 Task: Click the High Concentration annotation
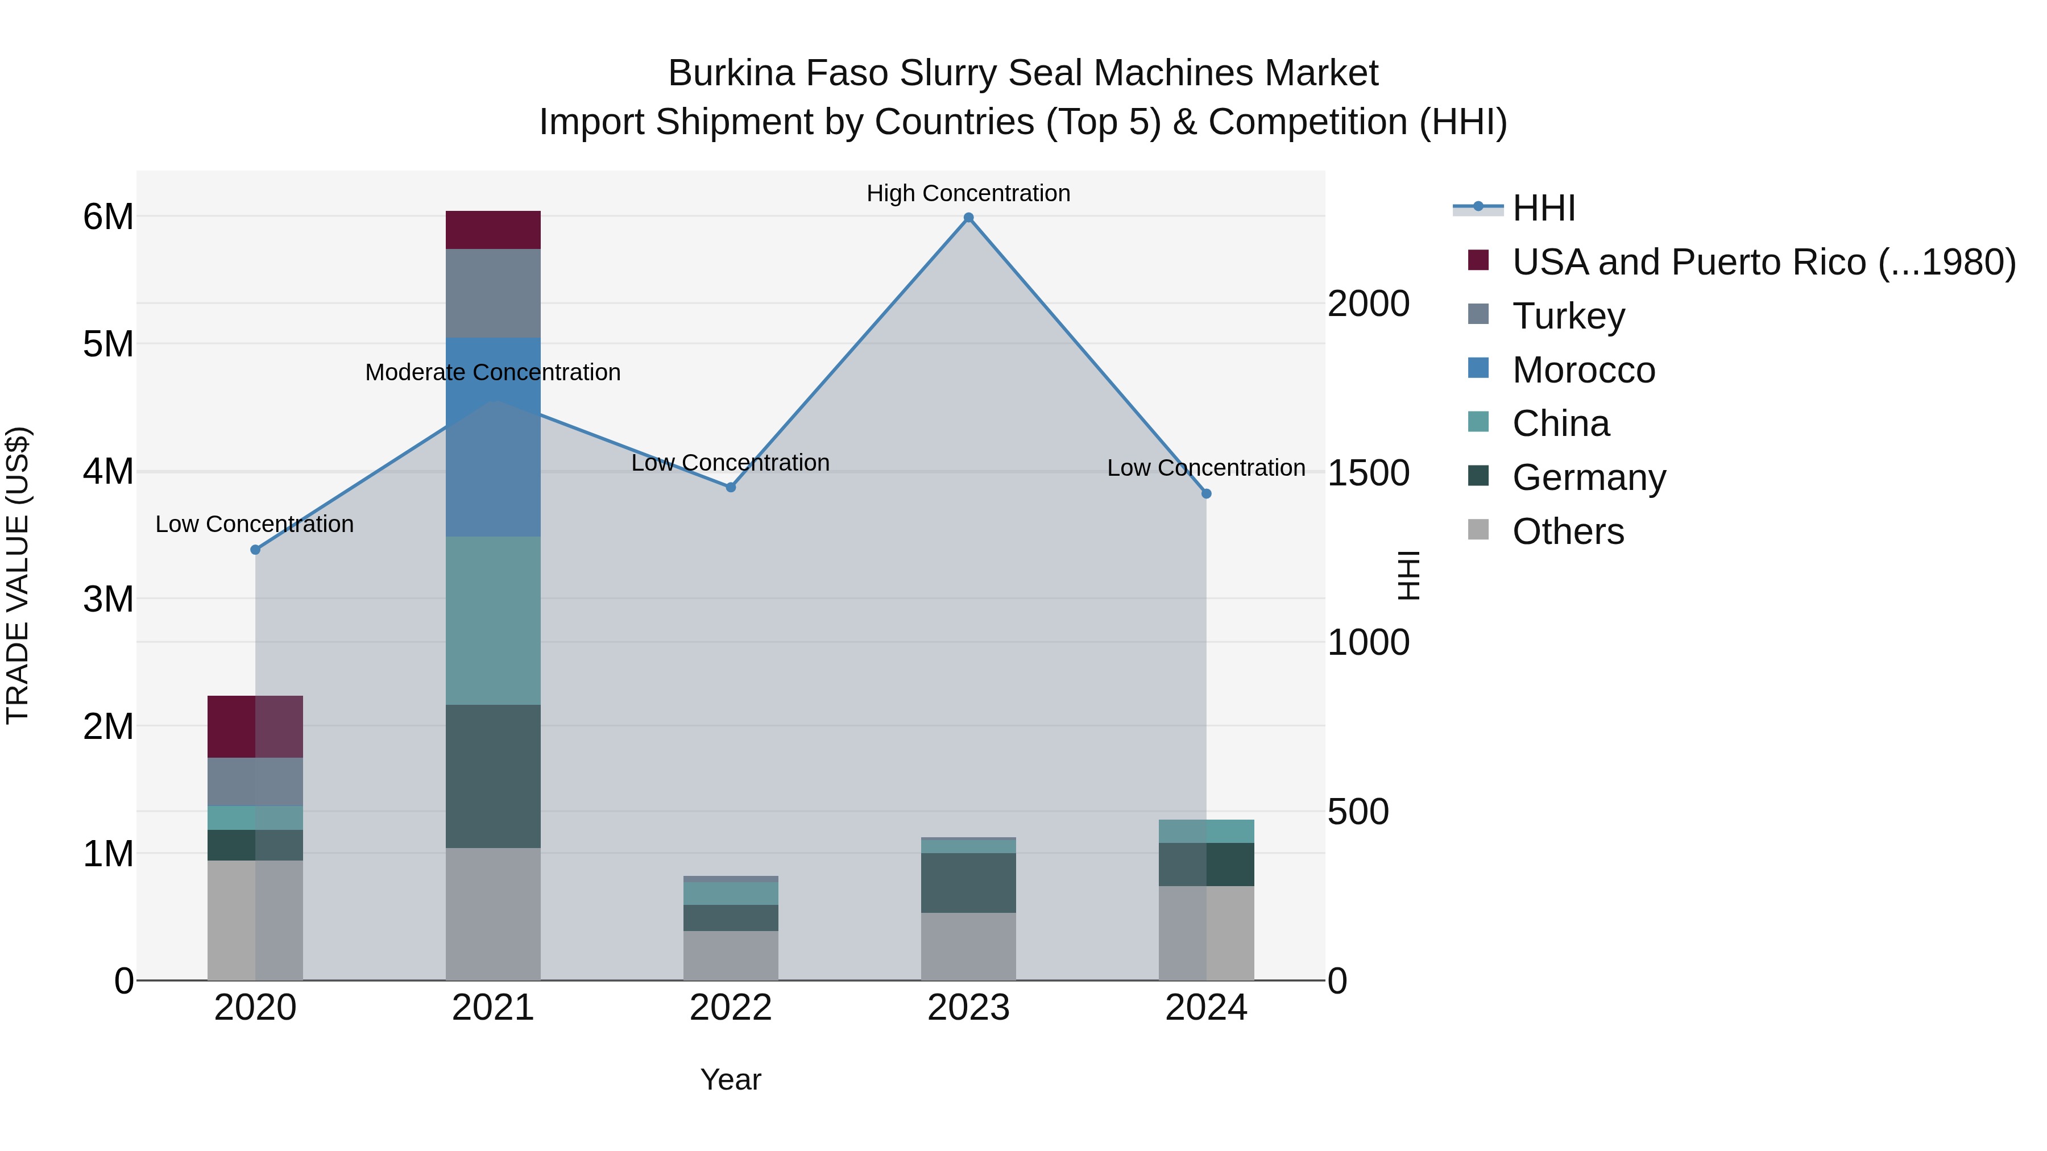click(x=969, y=193)
